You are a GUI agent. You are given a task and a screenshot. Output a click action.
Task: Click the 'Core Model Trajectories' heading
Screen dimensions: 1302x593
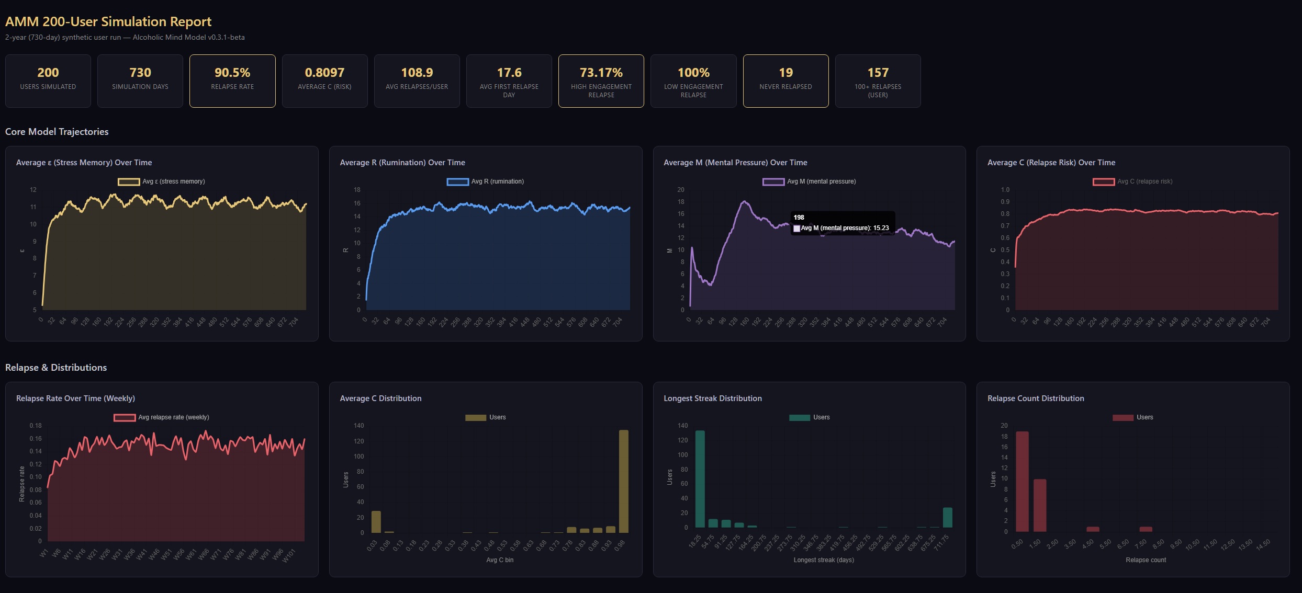[57, 132]
